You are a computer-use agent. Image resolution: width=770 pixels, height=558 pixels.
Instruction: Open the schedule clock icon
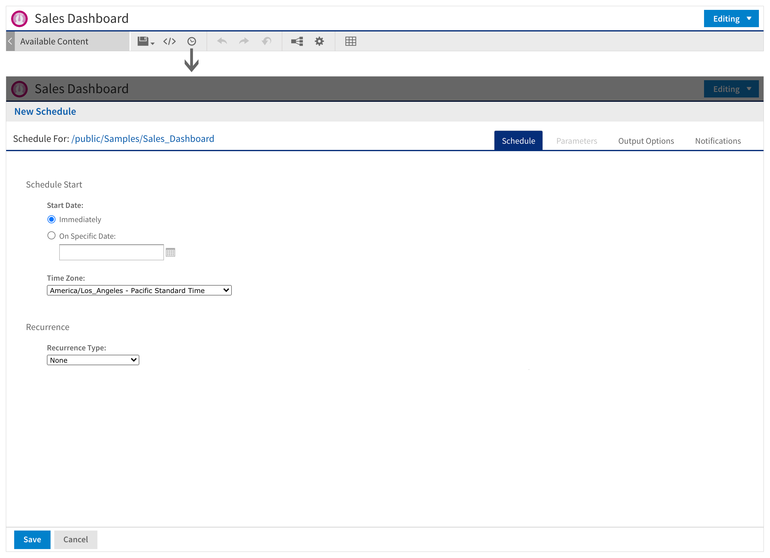click(191, 41)
